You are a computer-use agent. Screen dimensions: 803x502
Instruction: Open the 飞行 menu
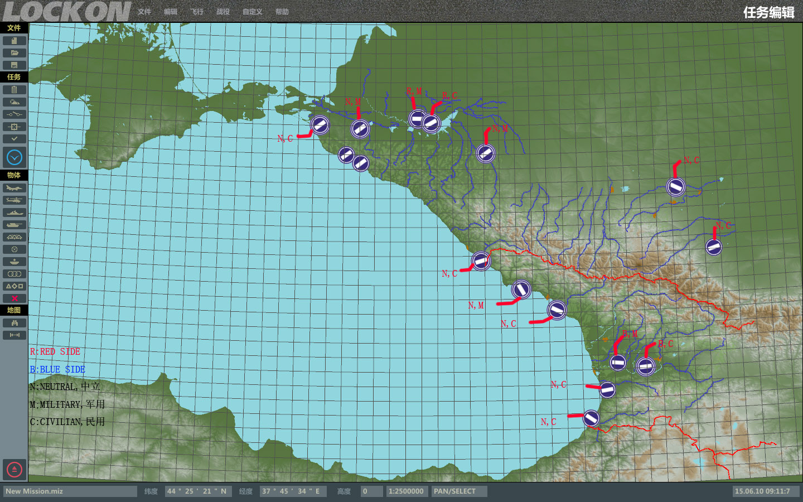tap(197, 12)
